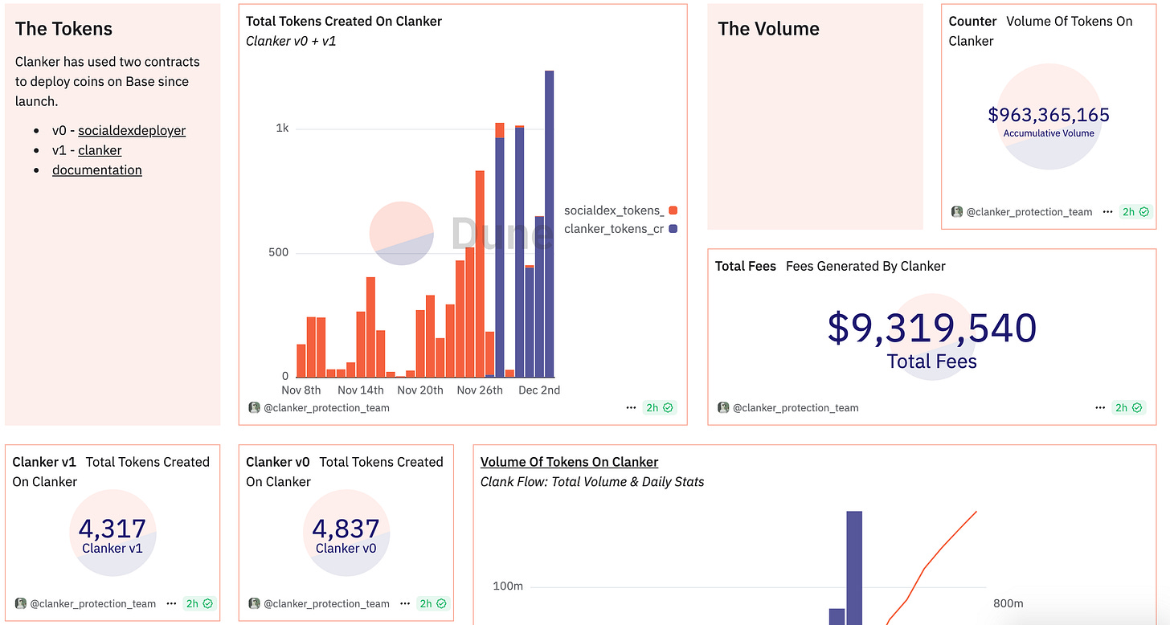Click the 2h refresh badge in Clanker v0 card
Viewport: 1170px width, 625px height.
432,603
